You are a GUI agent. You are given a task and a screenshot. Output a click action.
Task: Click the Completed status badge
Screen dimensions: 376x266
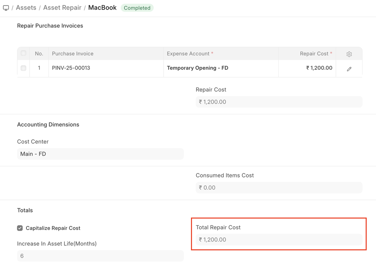(x=137, y=8)
